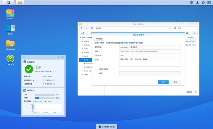Click the RAM usage bar
Viewport: 213px width, 129px height.
pyautogui.click(x=44, y=98)
